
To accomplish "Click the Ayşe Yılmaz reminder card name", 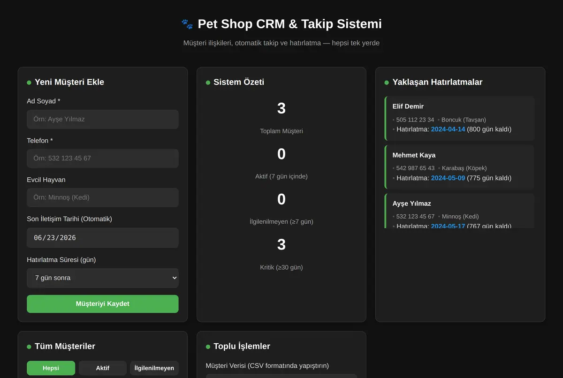I will click(x=412, y=204).
